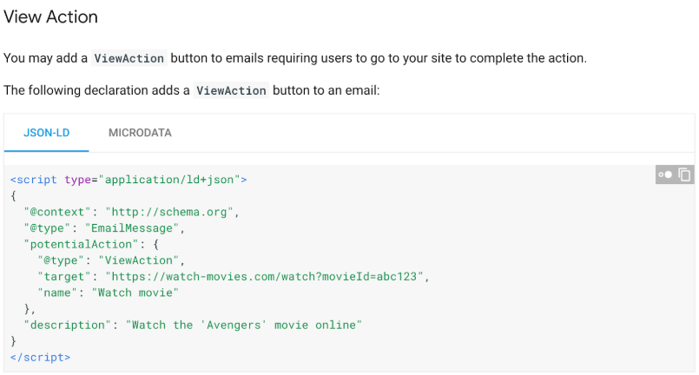Click inline ViewAction code in second paragraph
Viewport: 699px width, 375px height.
point(231,90)
